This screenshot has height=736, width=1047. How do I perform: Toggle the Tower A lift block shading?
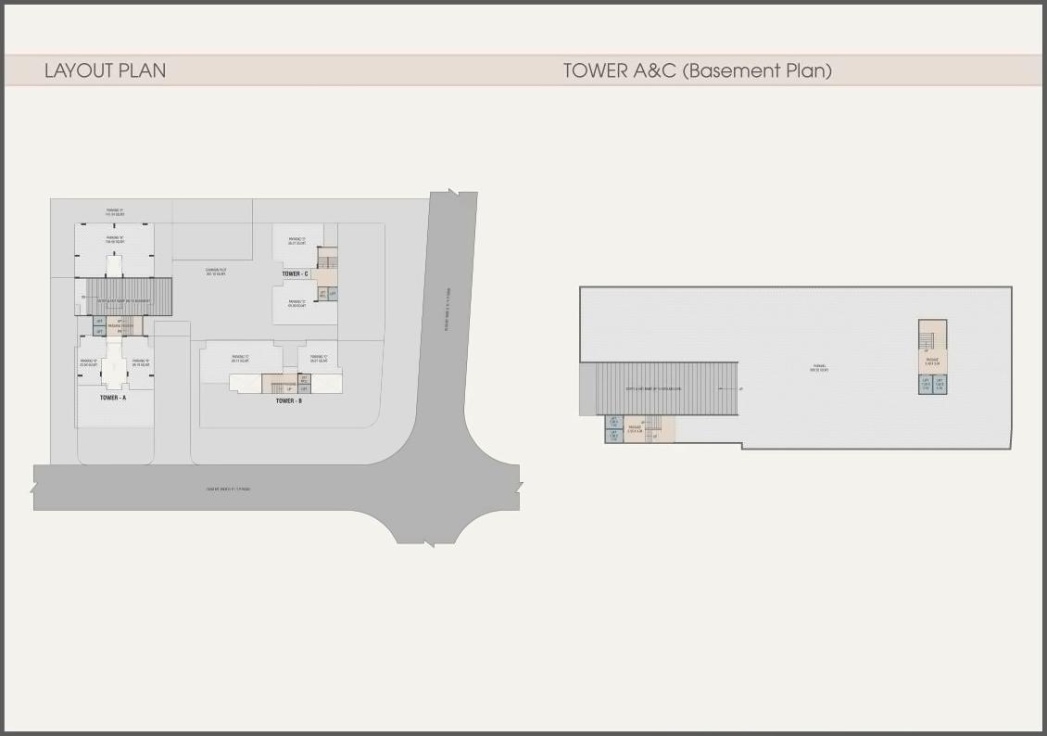pos(99,326)
